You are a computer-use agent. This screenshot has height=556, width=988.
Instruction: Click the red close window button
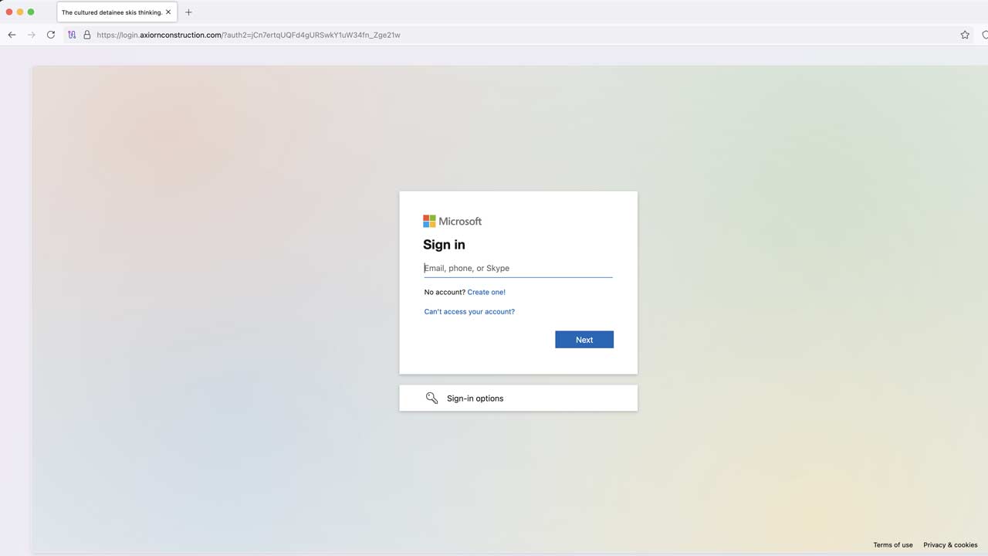pyautogui.click(x=9, y=12)
